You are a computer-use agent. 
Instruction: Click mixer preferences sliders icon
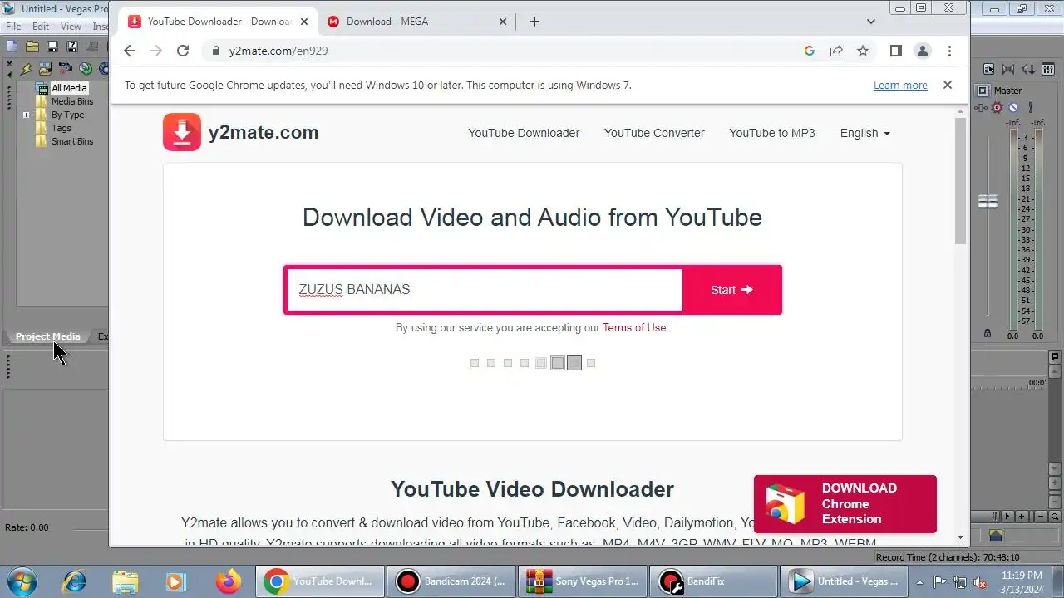click(x=1048, y=69)
